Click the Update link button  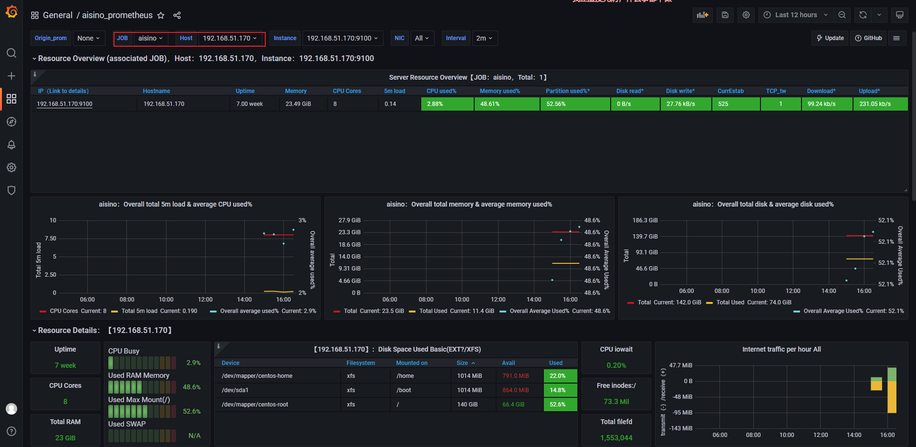(830, 38)
